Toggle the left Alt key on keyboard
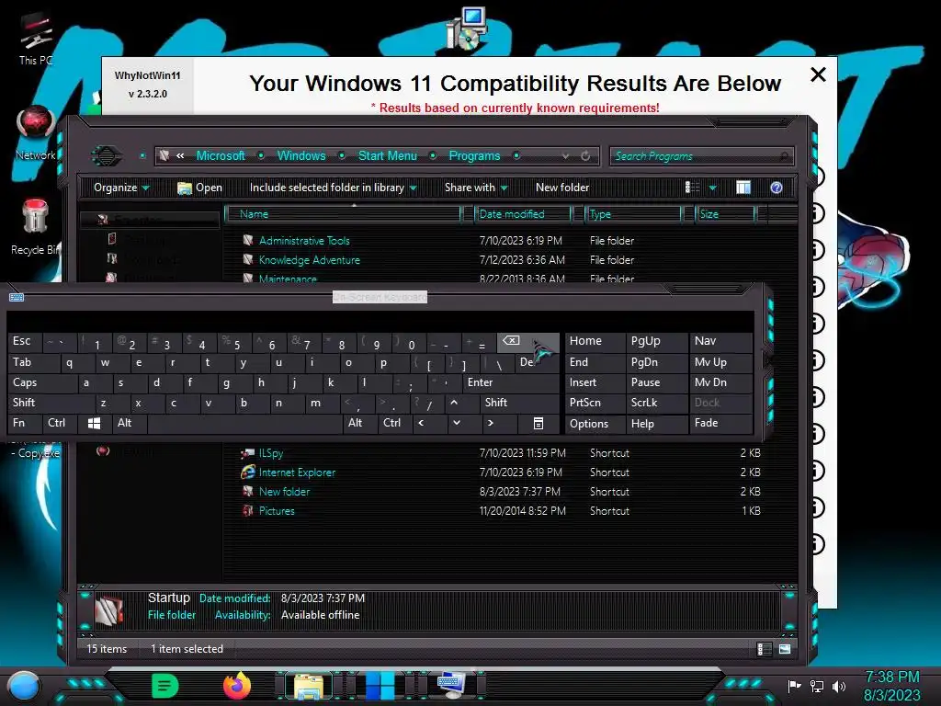This screenshot has height=706, width=941. coord(129,423)
